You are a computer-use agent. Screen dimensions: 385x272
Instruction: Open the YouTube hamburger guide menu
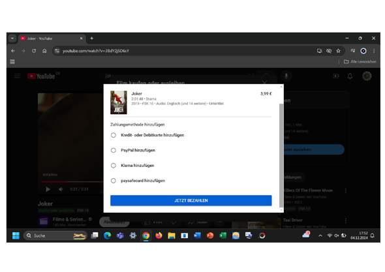[17, 76]
